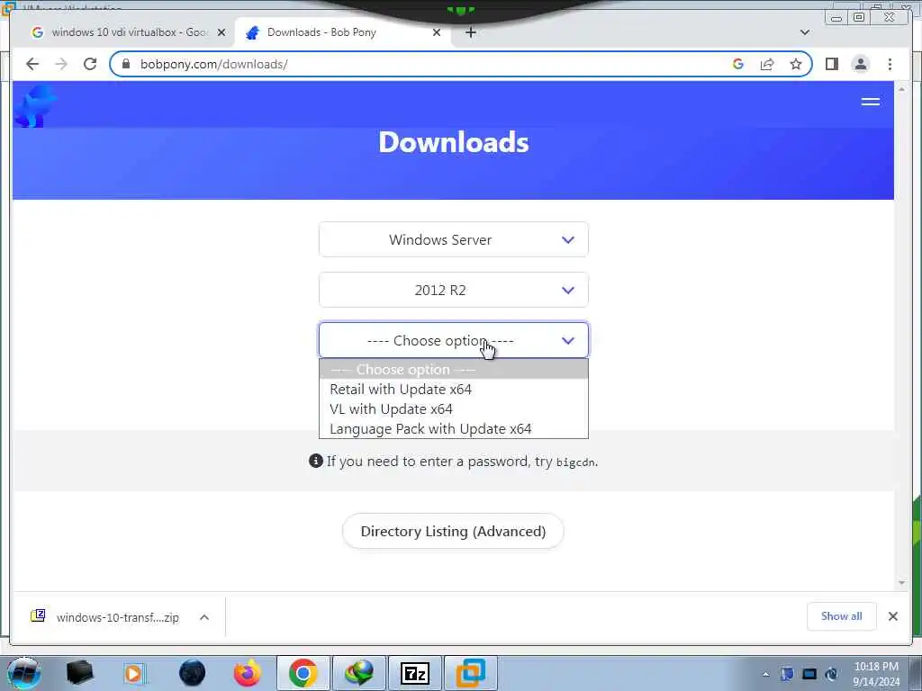Switch to windows 10 vdi virtualbox tab
Image resolution: width=922 pixels, height=691 pixels.
(x=128, y=32)
